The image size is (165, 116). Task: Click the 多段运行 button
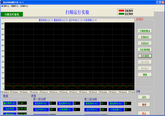pyautogui.click(x=145, y=43)
